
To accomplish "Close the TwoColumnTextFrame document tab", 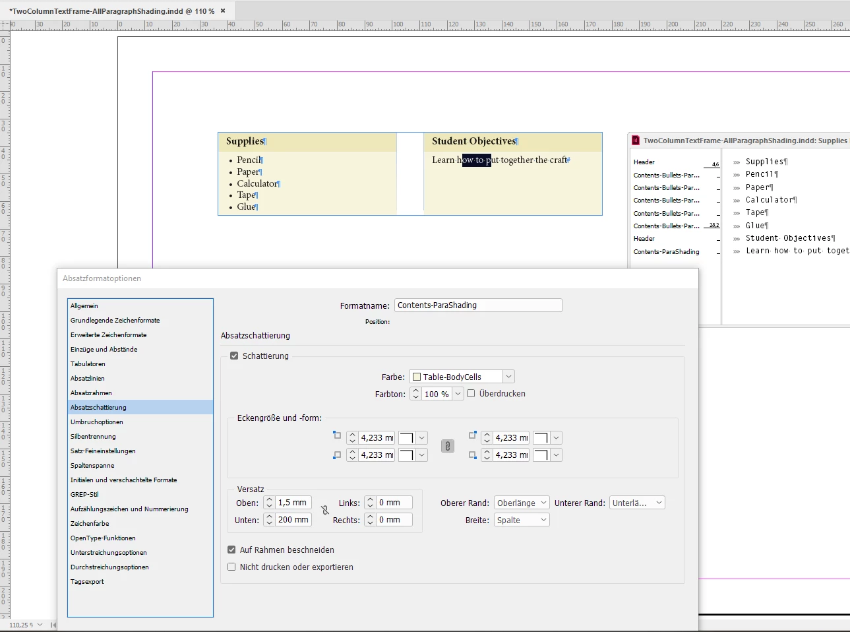I will (223, 11).
